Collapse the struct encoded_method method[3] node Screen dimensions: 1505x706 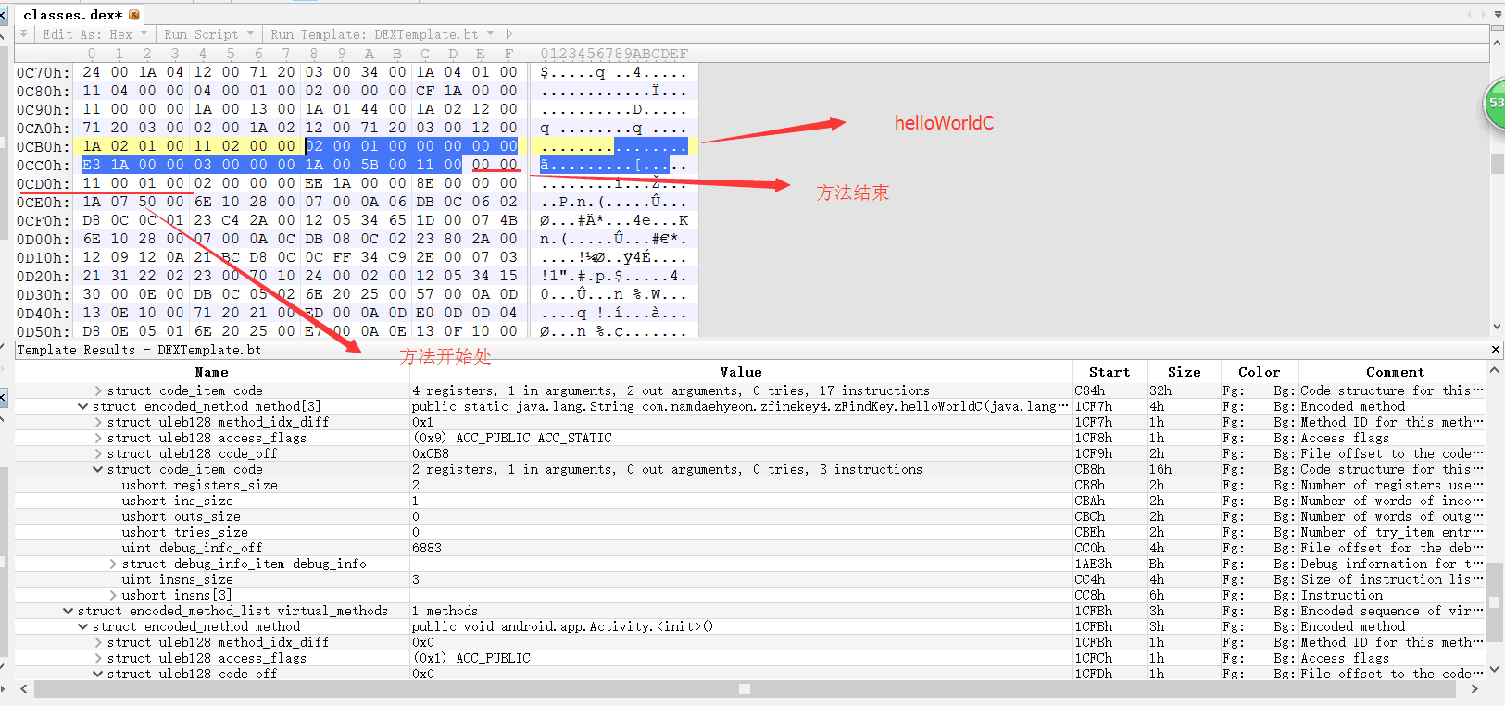coord(83,406)
